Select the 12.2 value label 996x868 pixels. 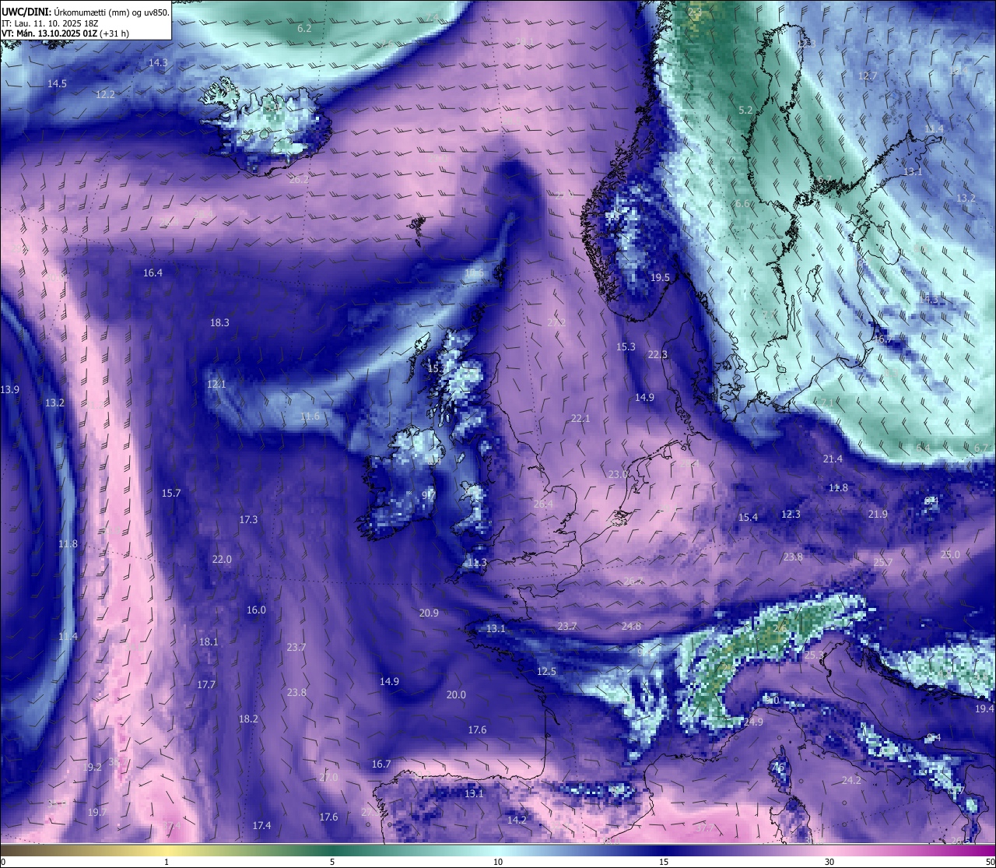tap(105, 94)
